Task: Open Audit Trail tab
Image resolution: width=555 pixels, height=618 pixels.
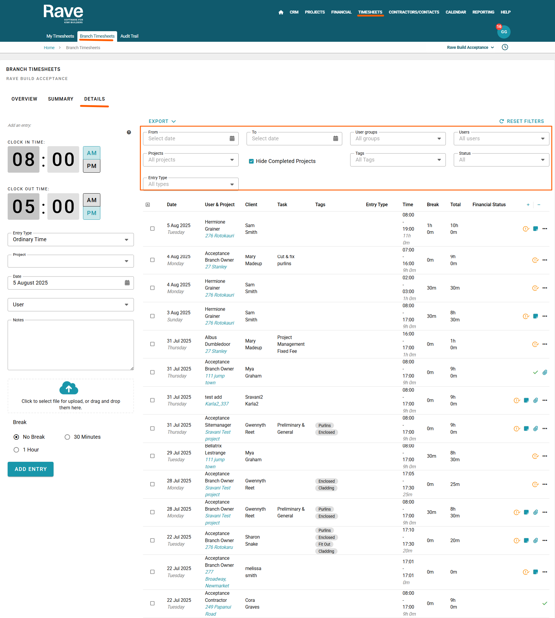Action: [129, 36]
